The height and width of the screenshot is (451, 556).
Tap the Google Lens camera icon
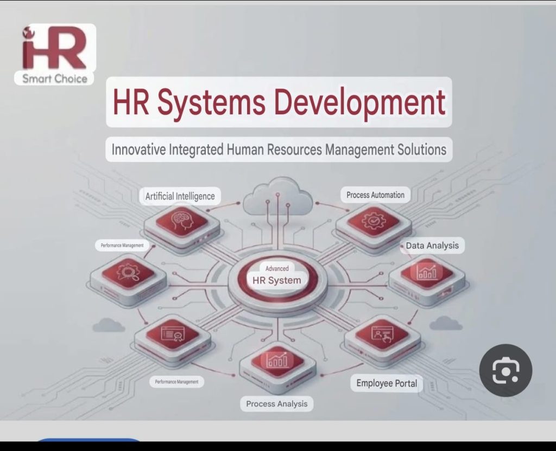pos(506,370)
